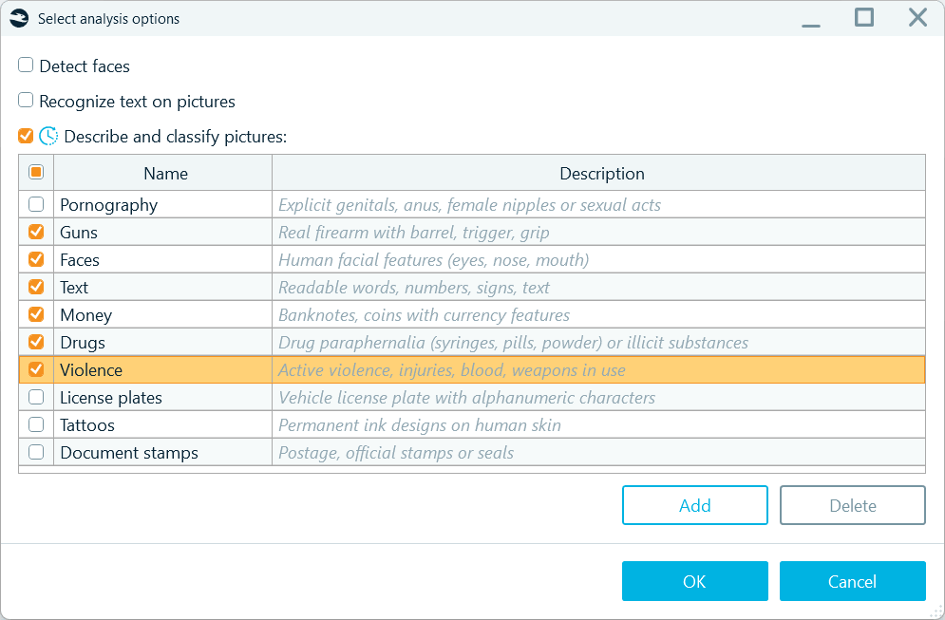The height and width of the screenshot is (620, 945).
Task: Select the Text category row name
Action: (74, 287)
